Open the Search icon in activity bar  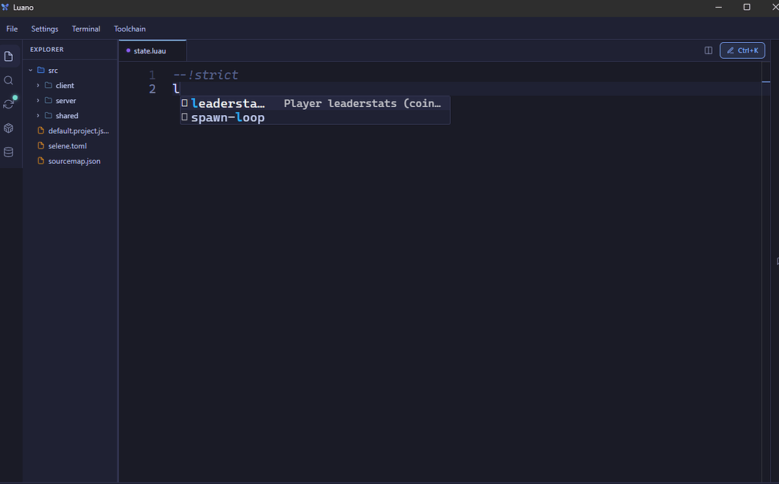(8, 81)
